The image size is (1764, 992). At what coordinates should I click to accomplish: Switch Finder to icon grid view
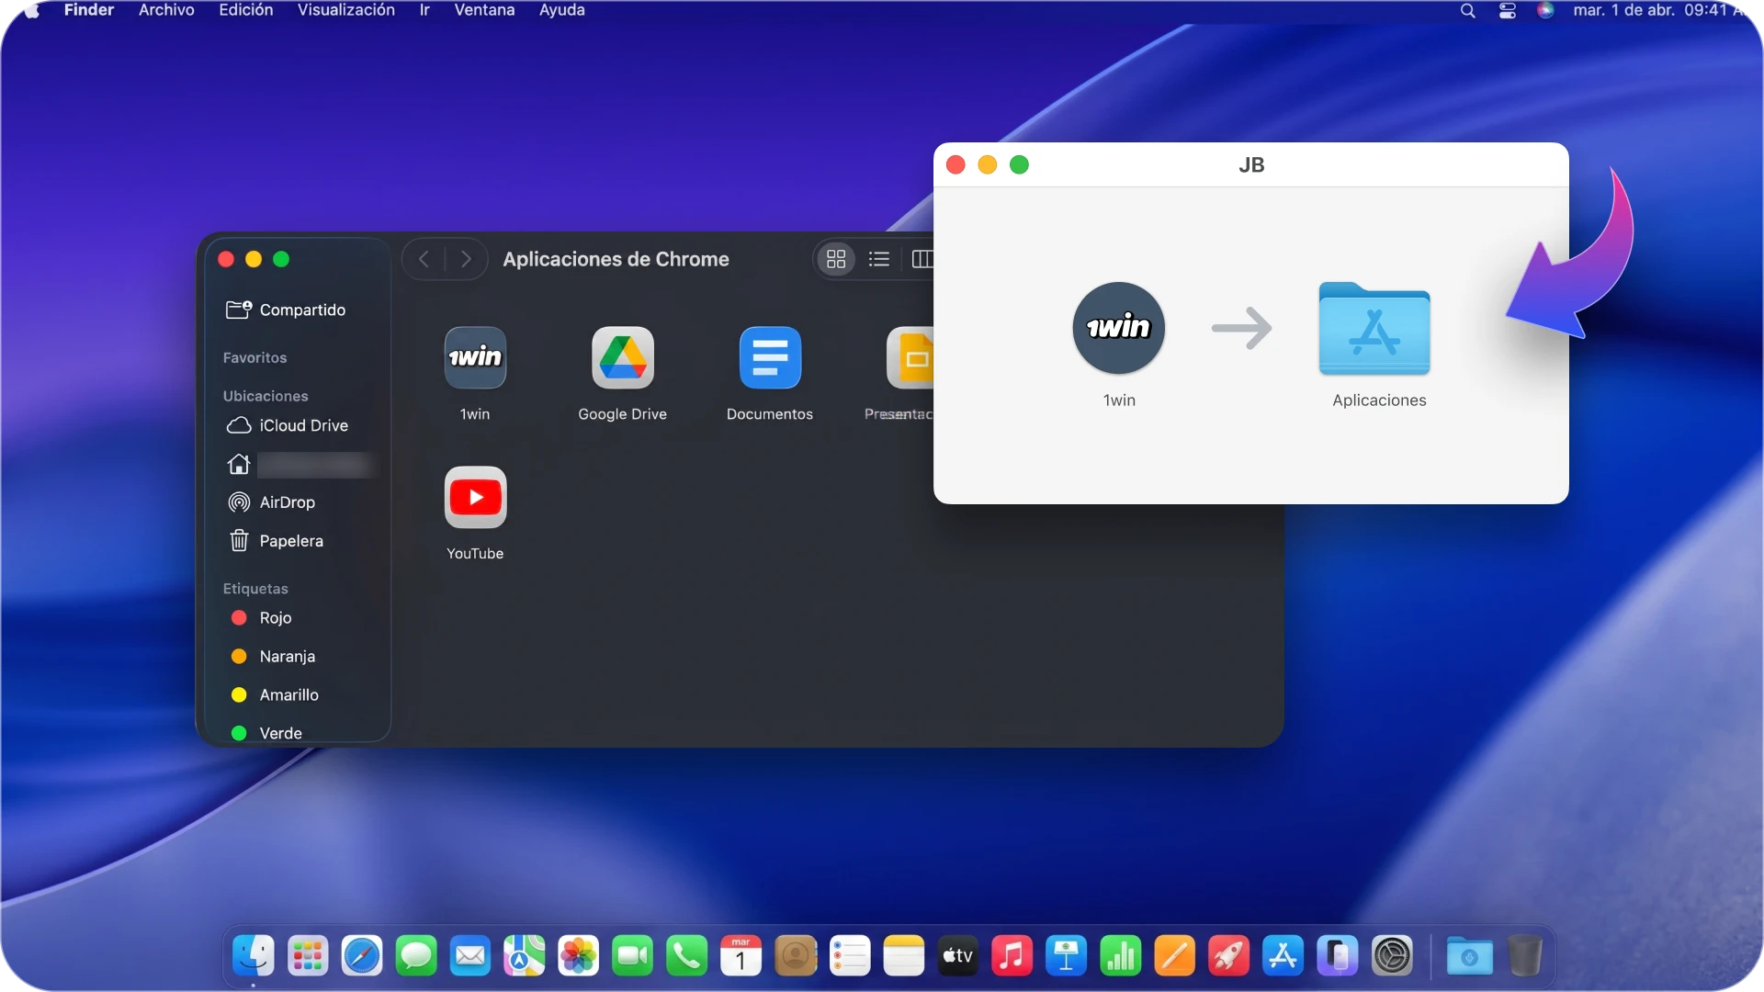tap(836, 259)
